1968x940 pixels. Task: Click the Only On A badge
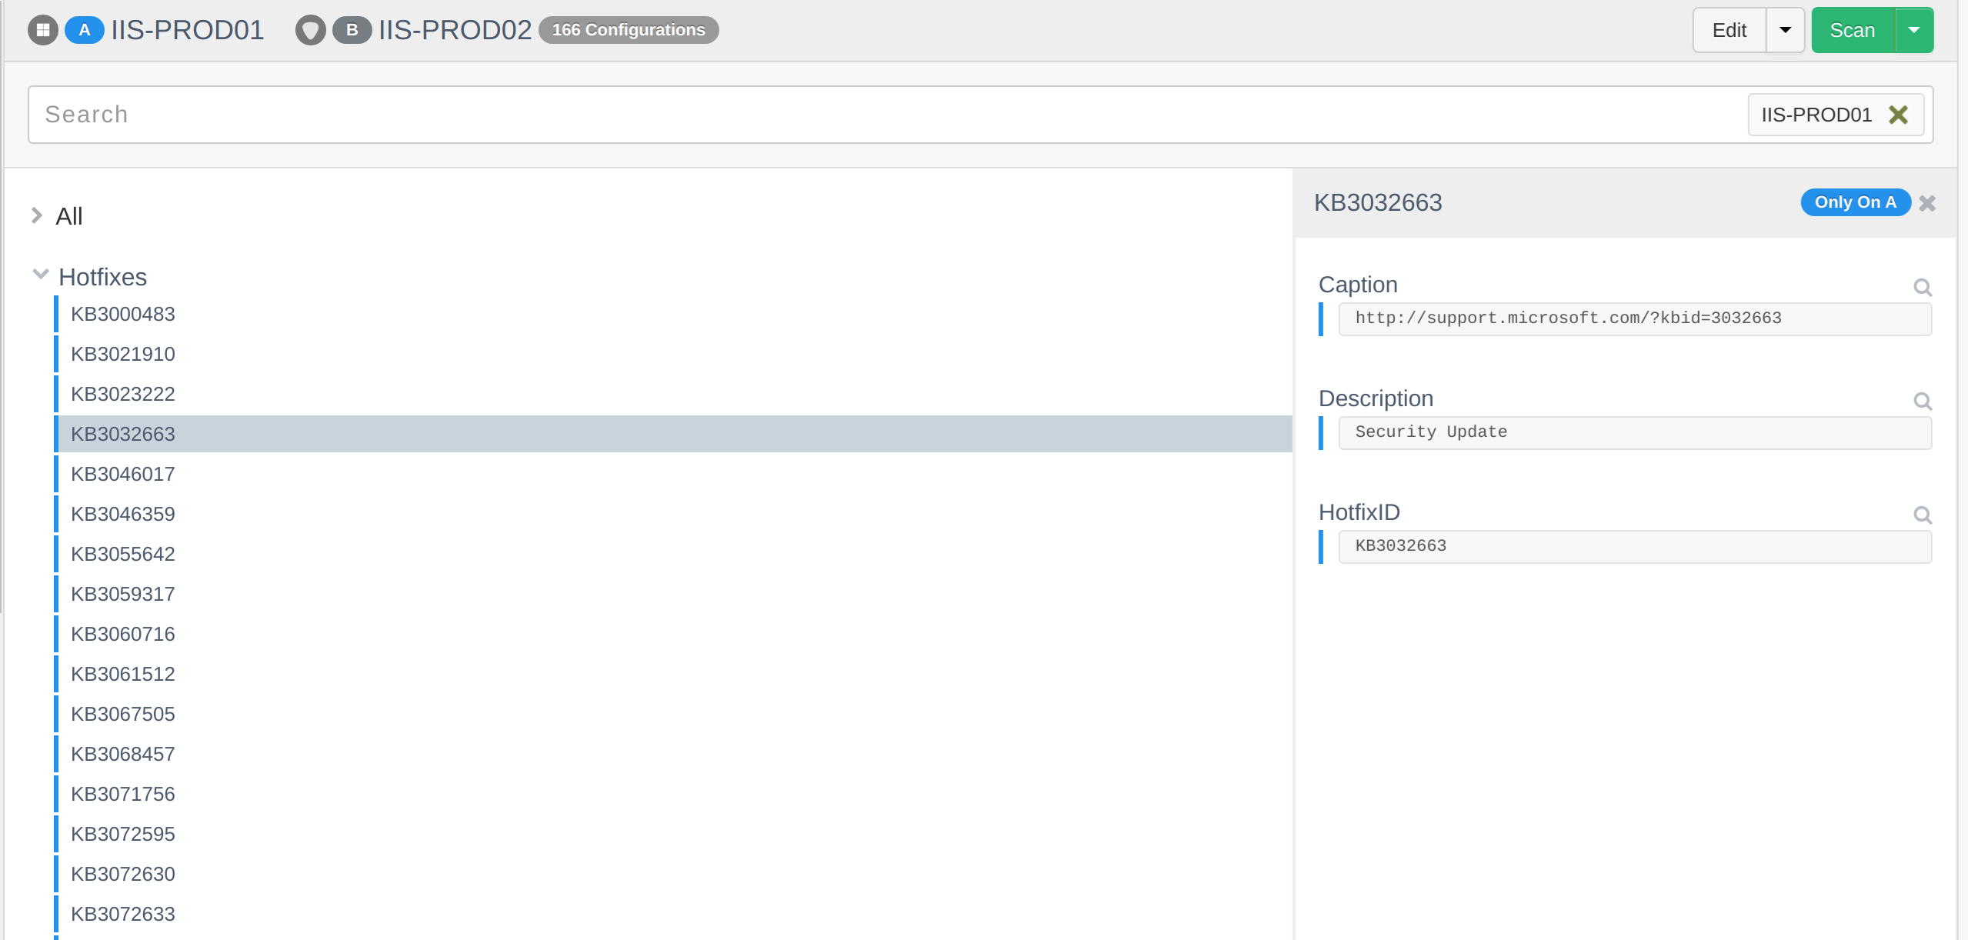1856,202
